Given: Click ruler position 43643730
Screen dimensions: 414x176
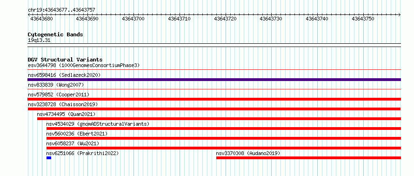Looking at the screenshot, I should click(271, 19).
